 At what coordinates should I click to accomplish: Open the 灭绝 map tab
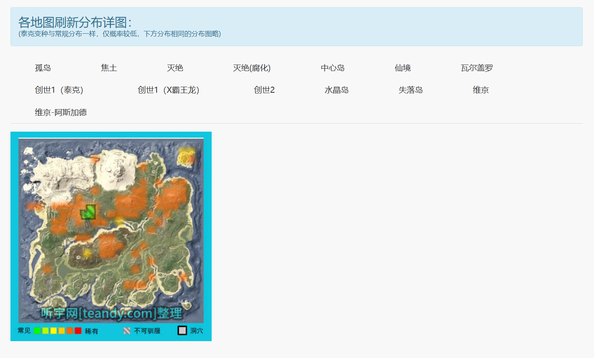click(175, 68)
